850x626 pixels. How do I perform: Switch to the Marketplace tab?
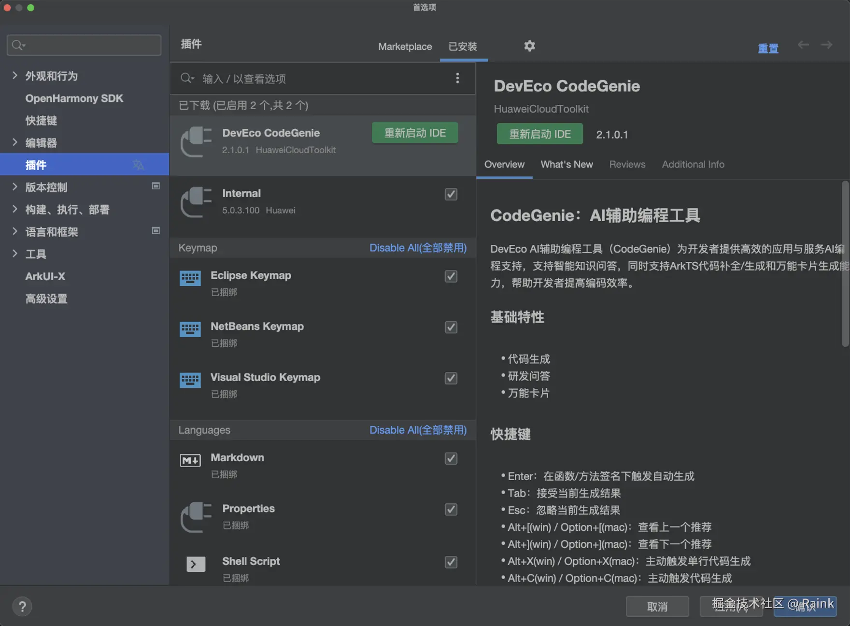pos(405,46)
